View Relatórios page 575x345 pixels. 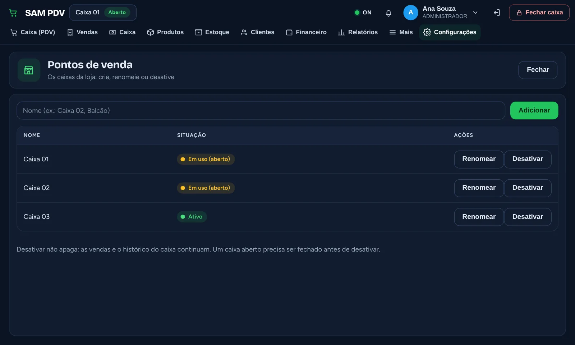pyautogui.click(x=358, y=32)
